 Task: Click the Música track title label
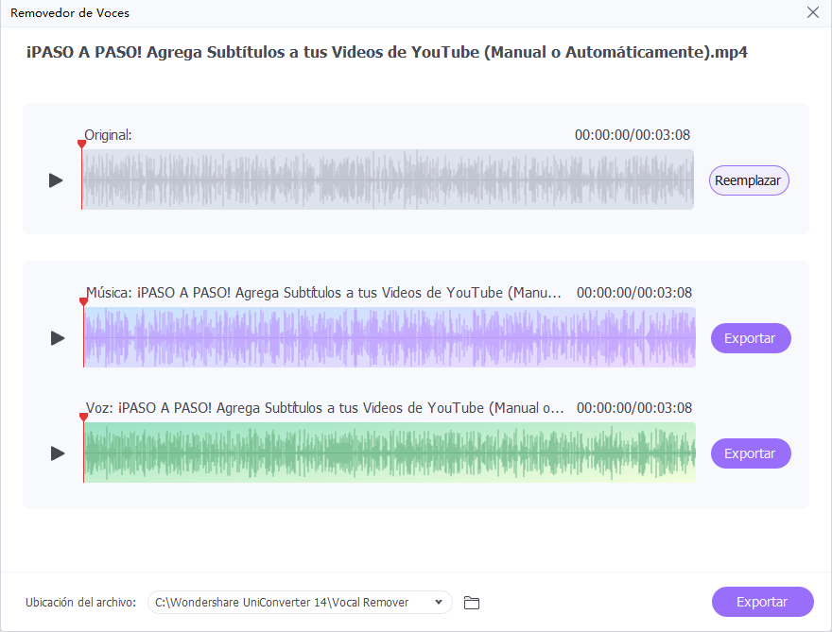[x=323, y=293]
